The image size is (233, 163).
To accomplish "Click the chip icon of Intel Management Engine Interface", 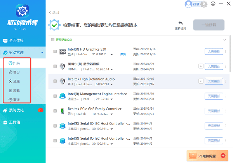I will point(63,96).
